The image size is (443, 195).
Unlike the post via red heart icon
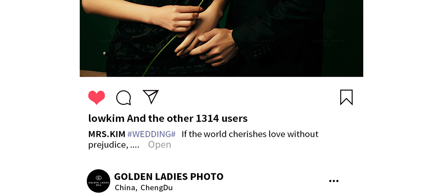pos(97,98)
